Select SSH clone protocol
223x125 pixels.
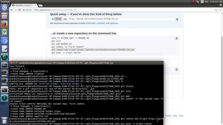coord(65,19)
